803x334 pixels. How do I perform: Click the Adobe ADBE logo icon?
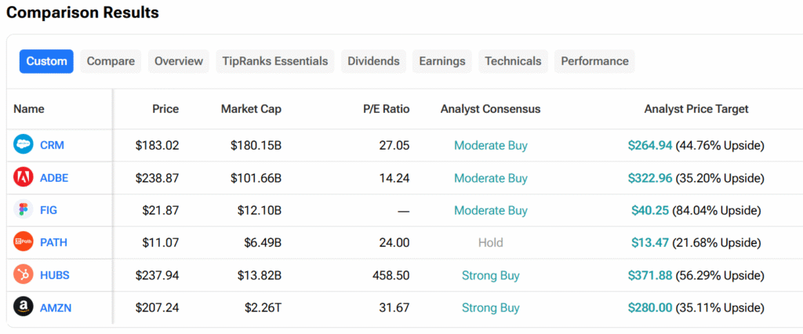click(24, 178)
